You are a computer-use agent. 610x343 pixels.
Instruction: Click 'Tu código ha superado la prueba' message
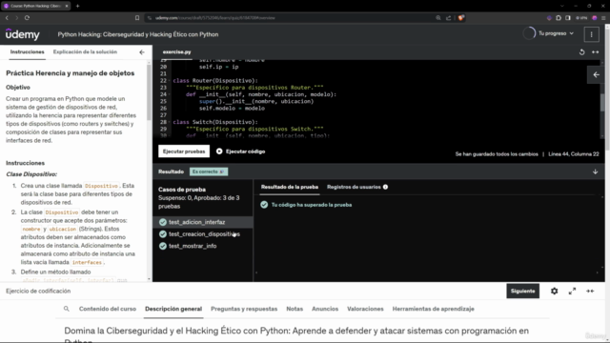(312, 205)
